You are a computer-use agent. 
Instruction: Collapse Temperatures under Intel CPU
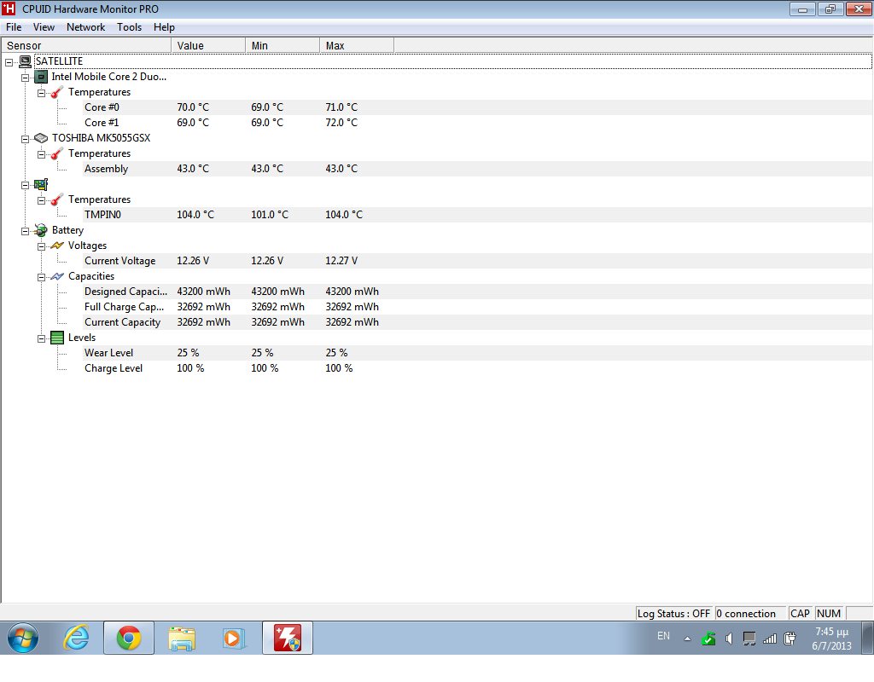coord(41,93)
